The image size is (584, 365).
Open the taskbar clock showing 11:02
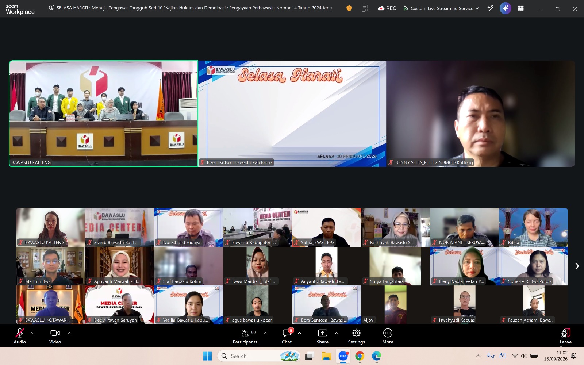pos(556,356)
